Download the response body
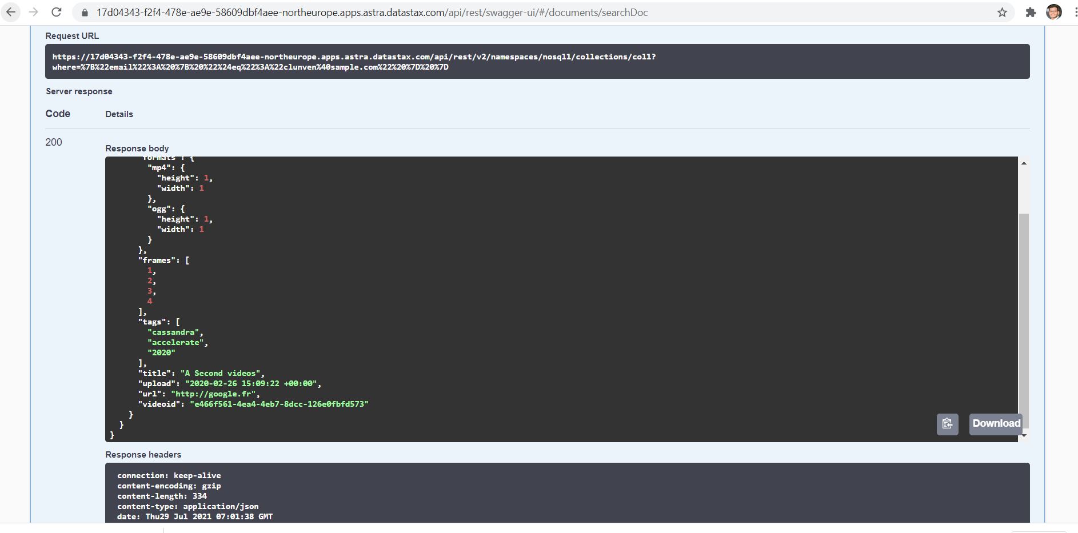This screenshot has height=533, width=1078. [x=996, y=423]
